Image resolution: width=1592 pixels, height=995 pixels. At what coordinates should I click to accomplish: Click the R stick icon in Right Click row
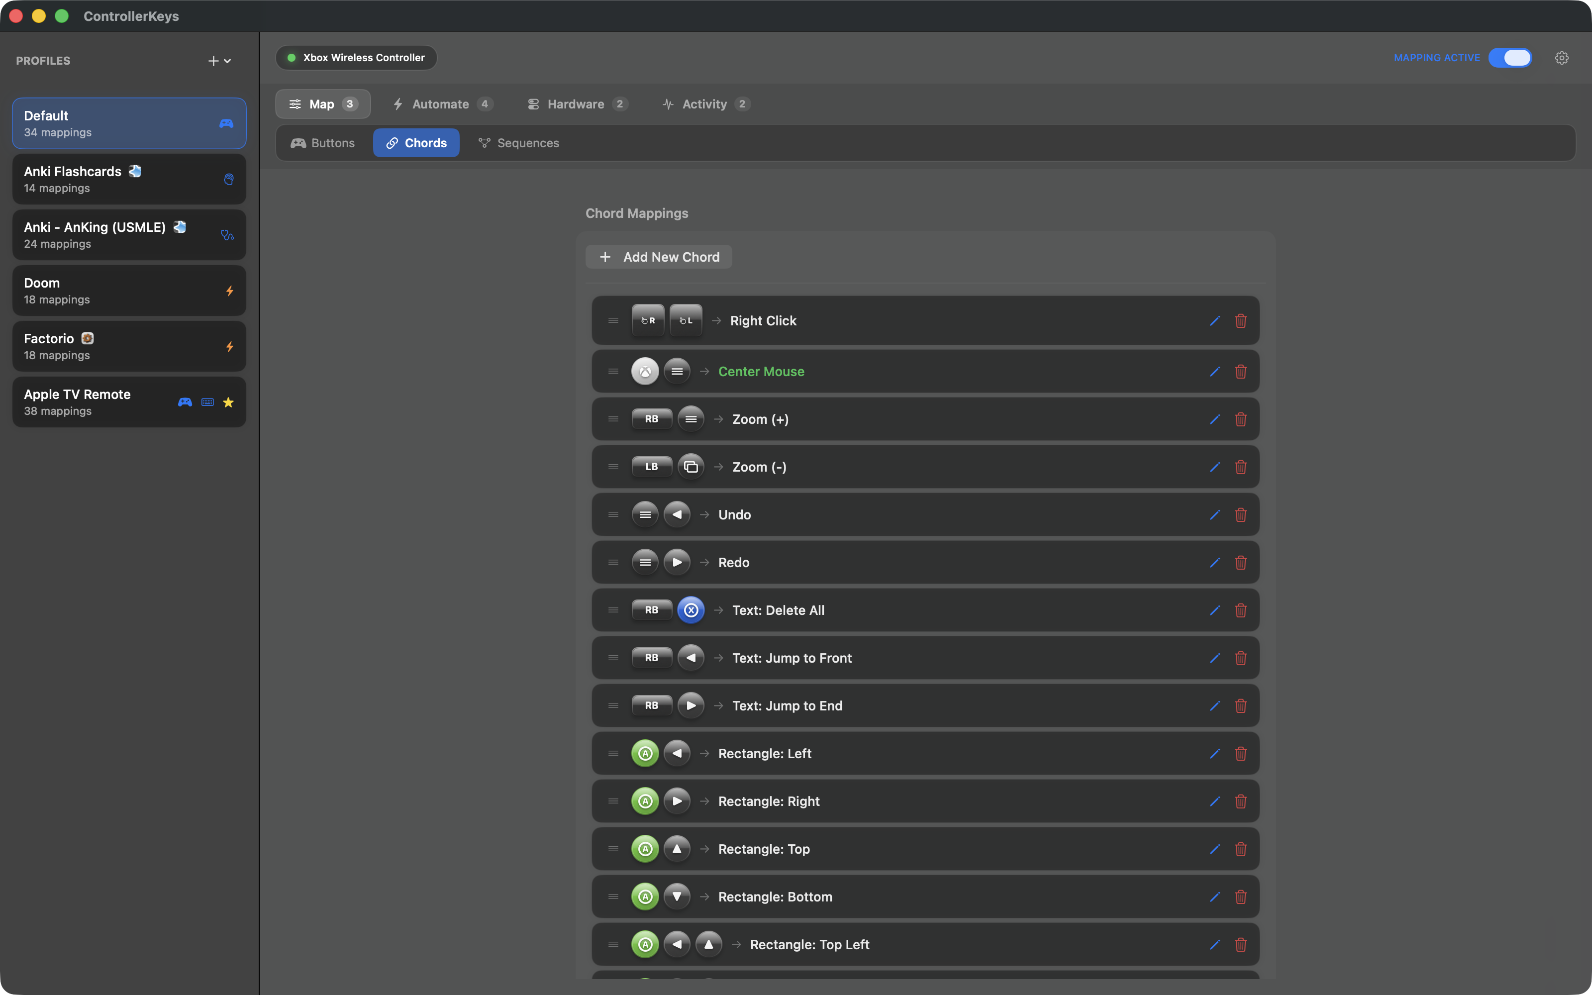[648, 320]
